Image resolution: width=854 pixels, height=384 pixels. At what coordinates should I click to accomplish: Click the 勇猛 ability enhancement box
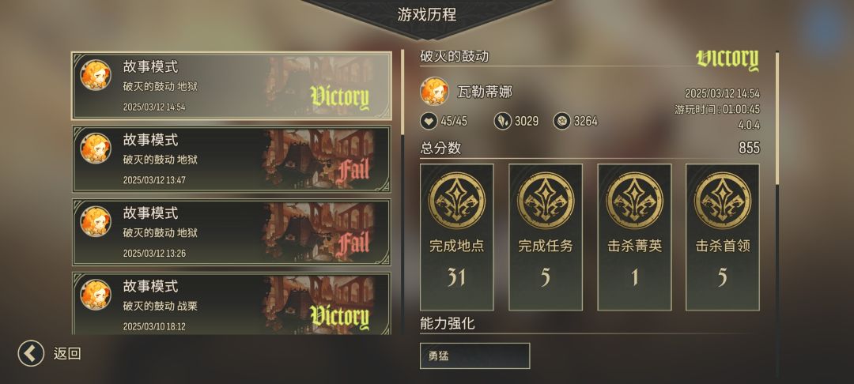coord(475,356)
